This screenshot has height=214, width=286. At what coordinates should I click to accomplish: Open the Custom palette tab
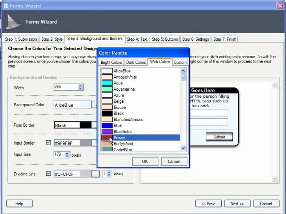tap(180, 62)
